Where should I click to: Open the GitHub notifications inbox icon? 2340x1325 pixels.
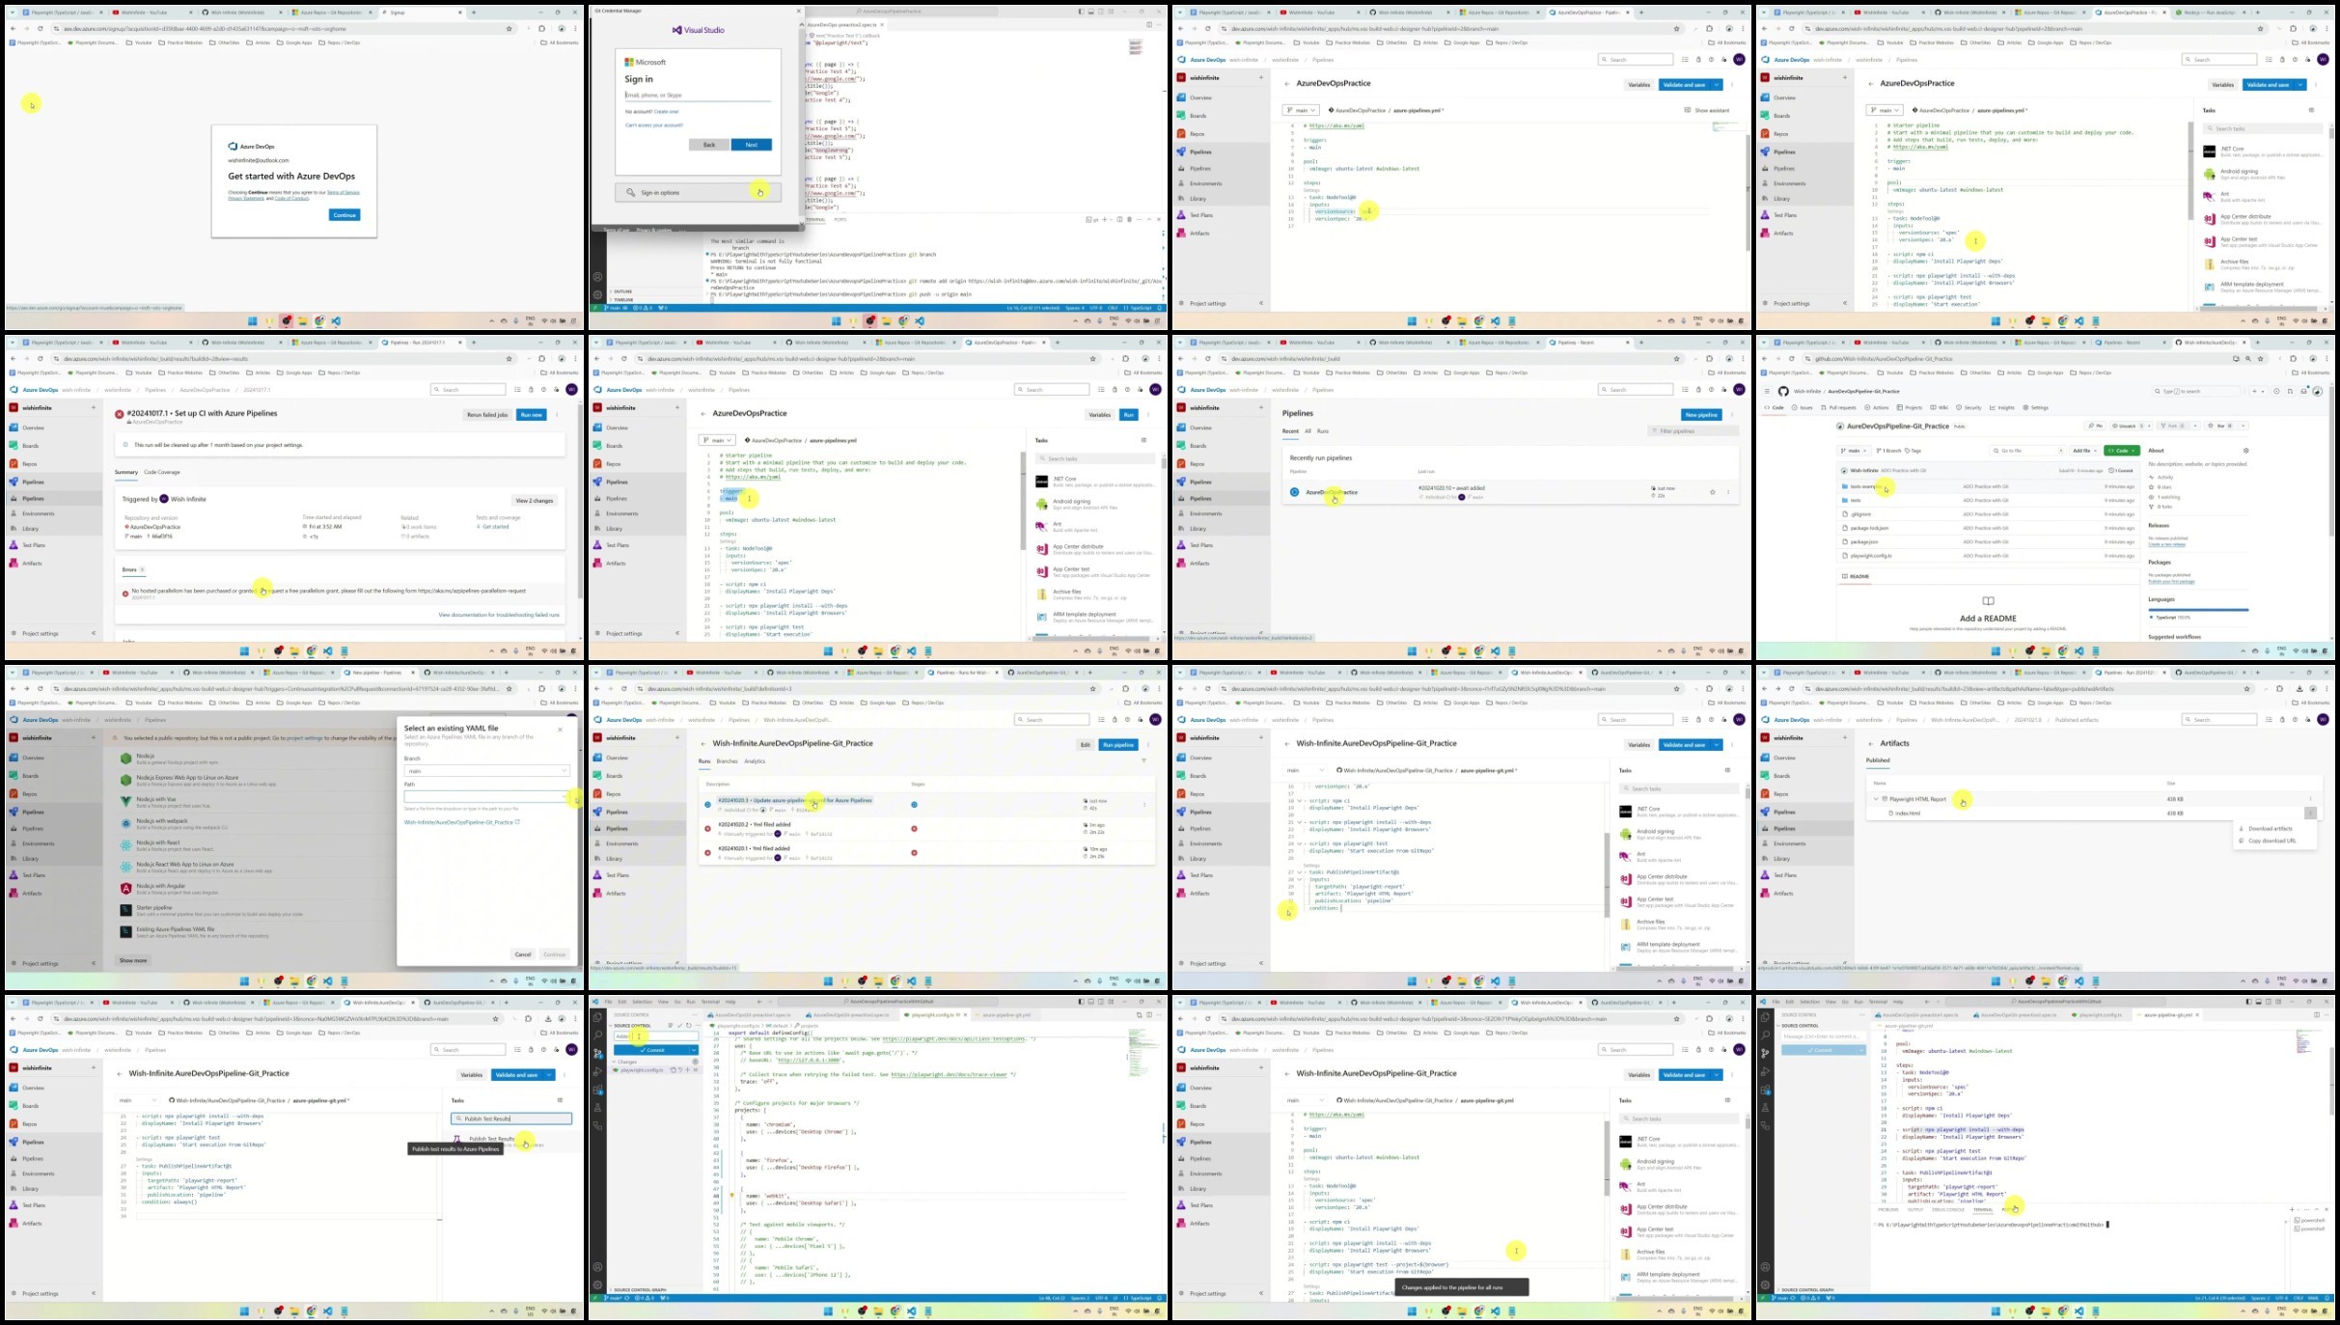(2303, 391)
